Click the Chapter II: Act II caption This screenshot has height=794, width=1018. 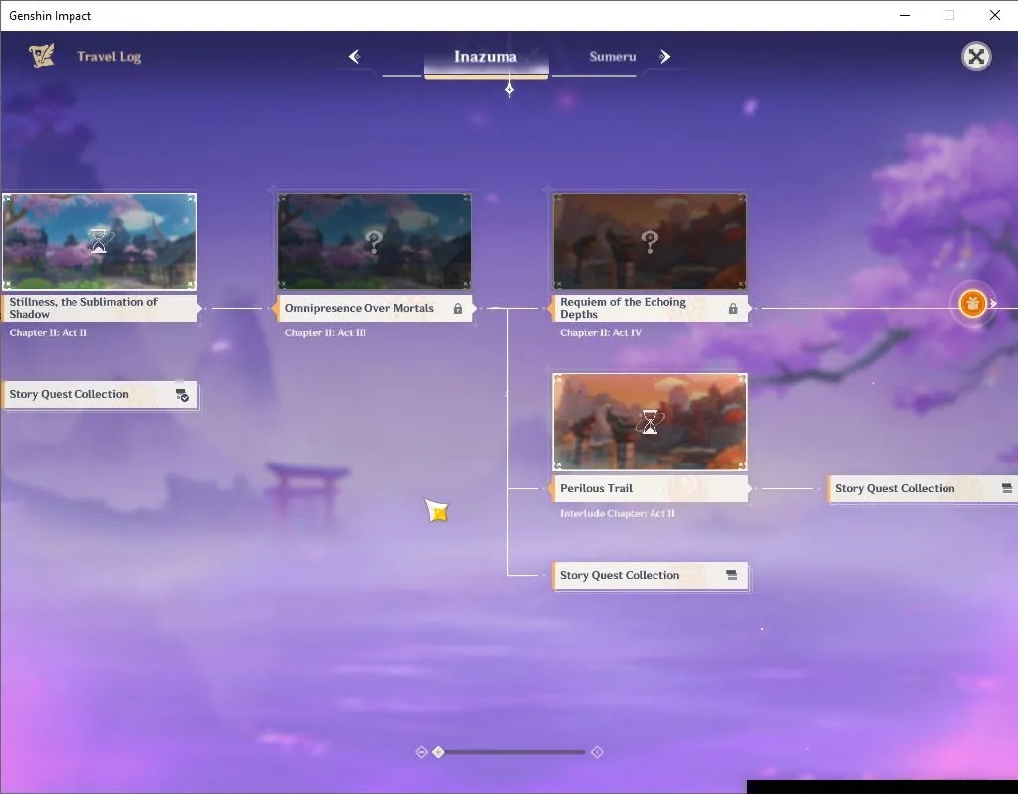coord(48,332)
